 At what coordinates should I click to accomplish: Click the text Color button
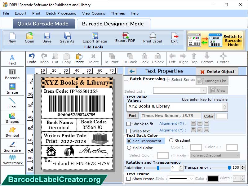[209, 116]
